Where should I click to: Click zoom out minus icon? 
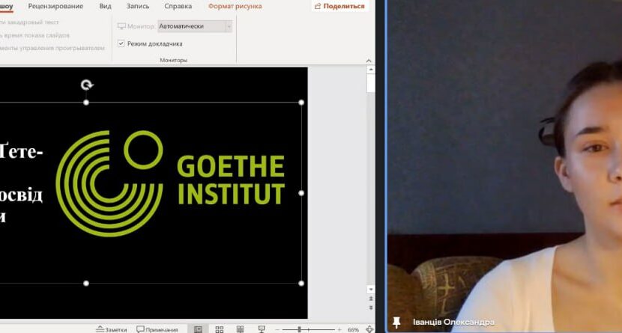tap(278, 329)
